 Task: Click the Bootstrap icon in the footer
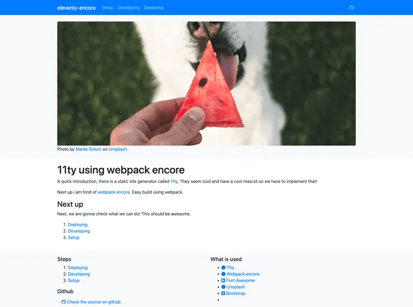[x=223, y=293]
